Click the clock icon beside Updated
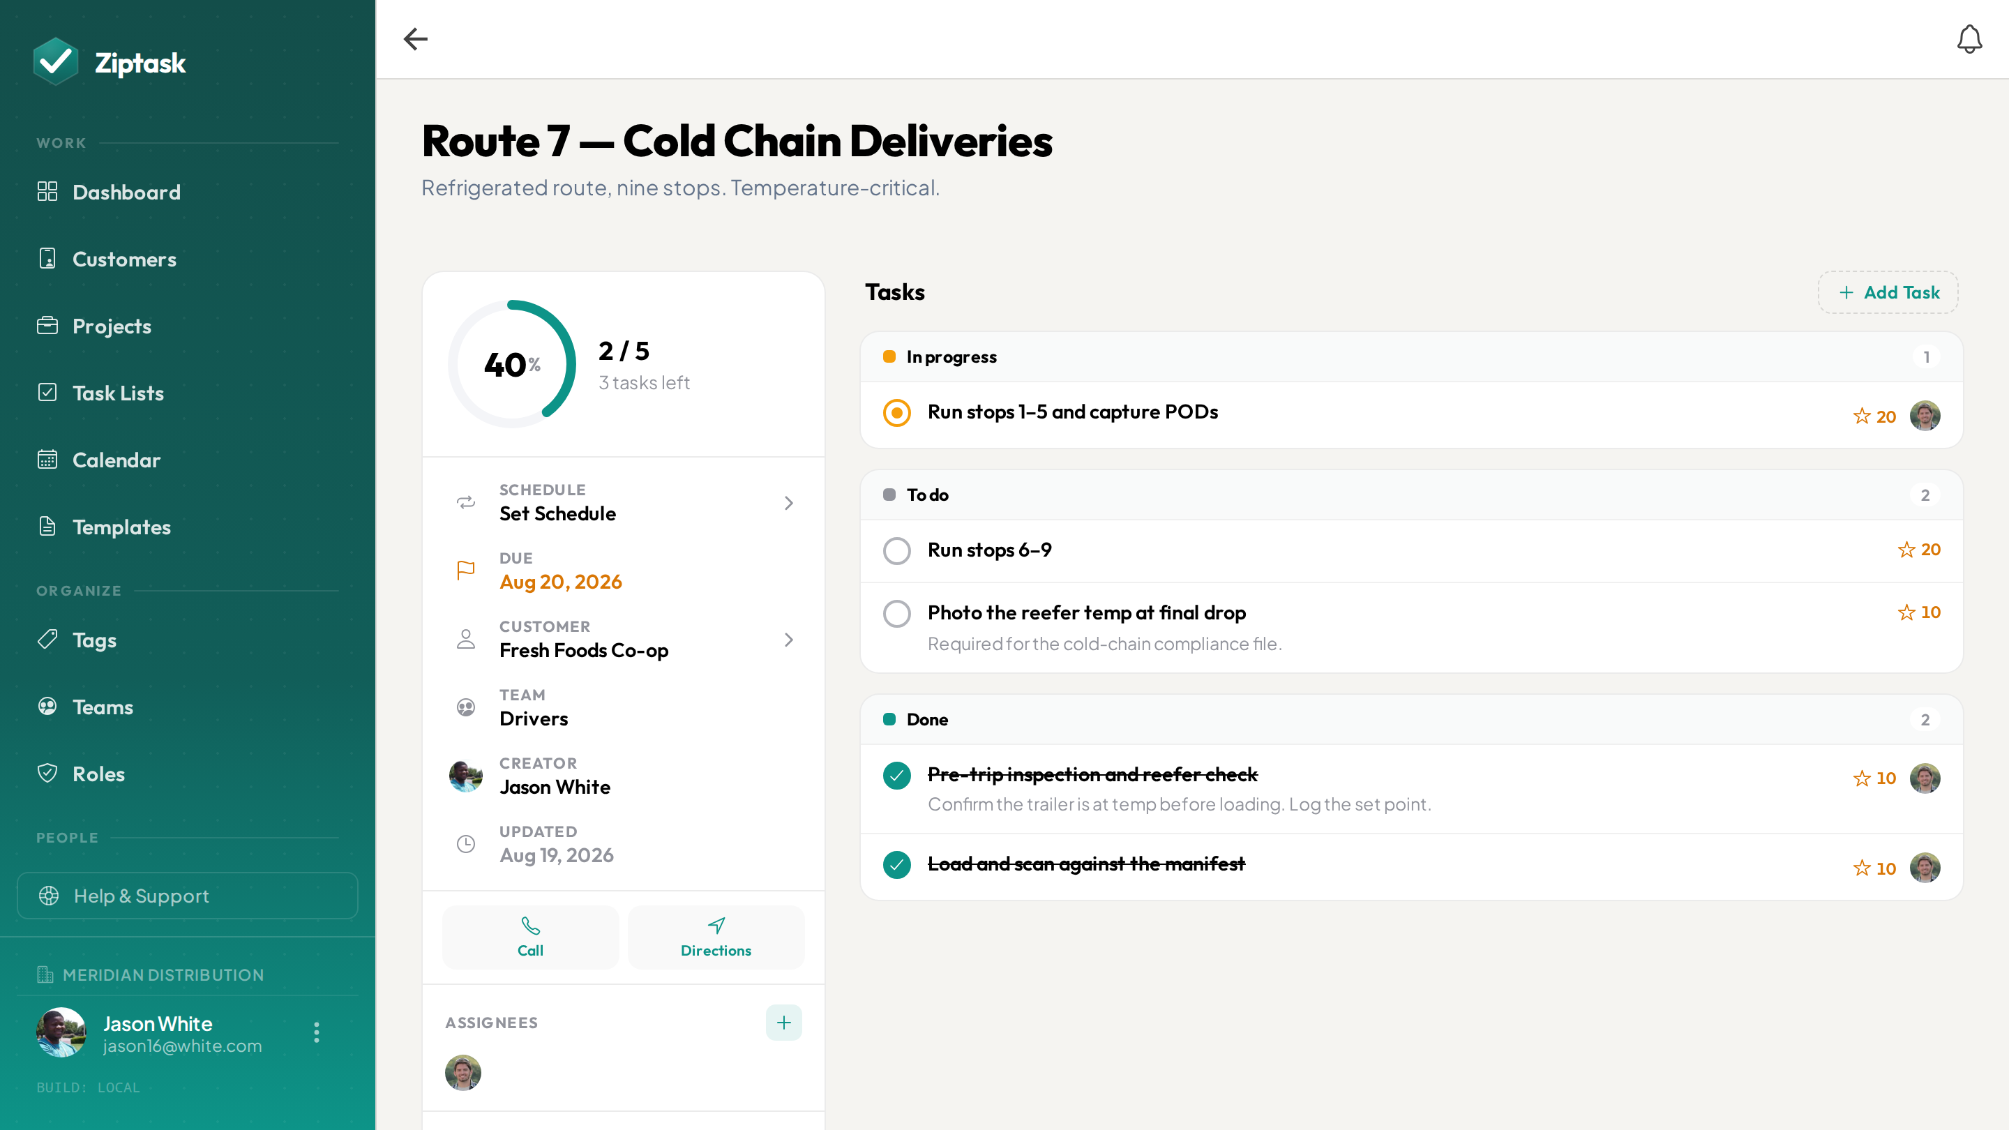Viewport: 2009px width, 1130px height. tap(465, 844)
